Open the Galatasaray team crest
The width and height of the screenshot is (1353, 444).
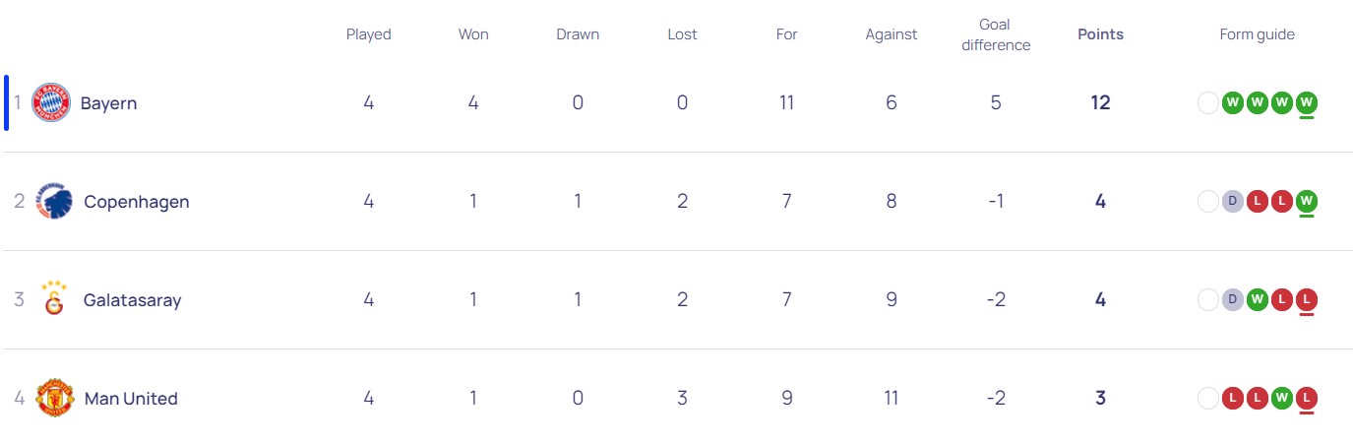[x=54, y=299]
